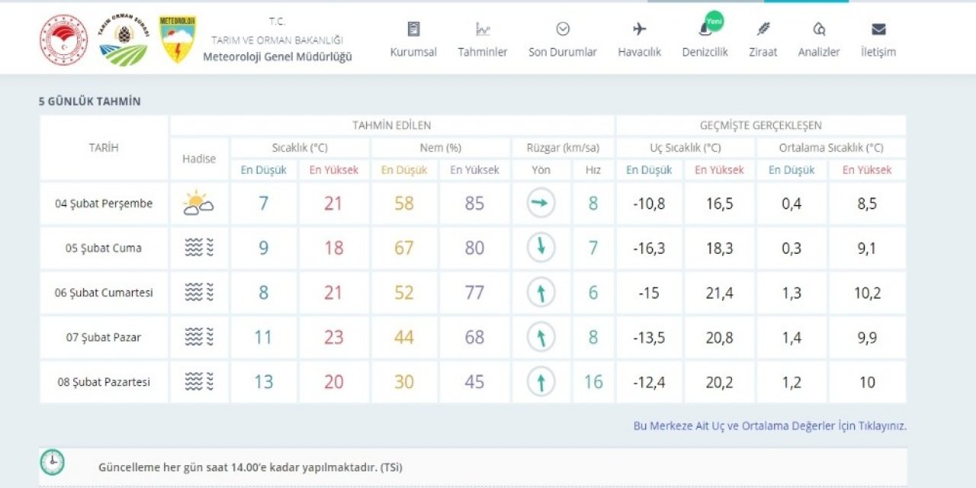This screenshot has height=488, width=976.
Task: Open the Analizler icon
Action: pos(819,30)
